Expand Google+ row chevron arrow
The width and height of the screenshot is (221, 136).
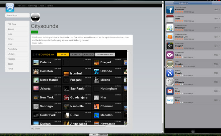(219, 46)
